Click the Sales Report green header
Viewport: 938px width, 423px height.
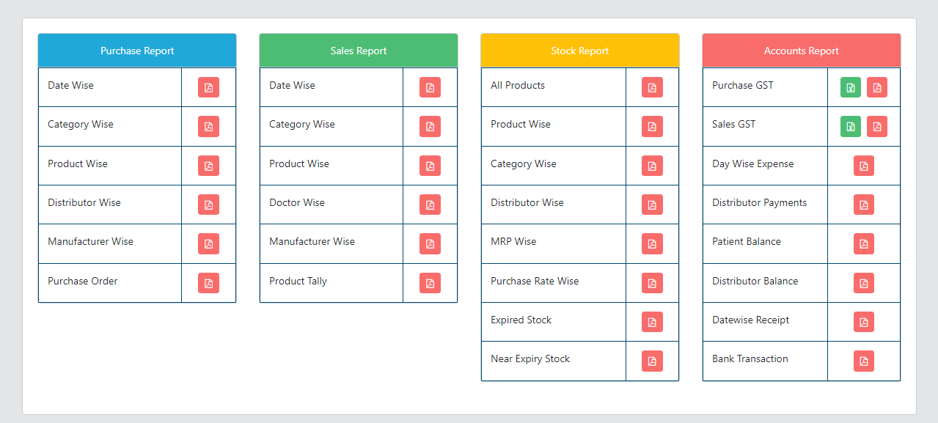[359, 51]
